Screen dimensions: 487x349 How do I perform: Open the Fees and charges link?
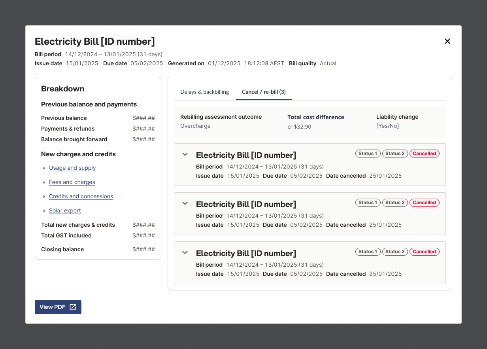click(72, 182)
